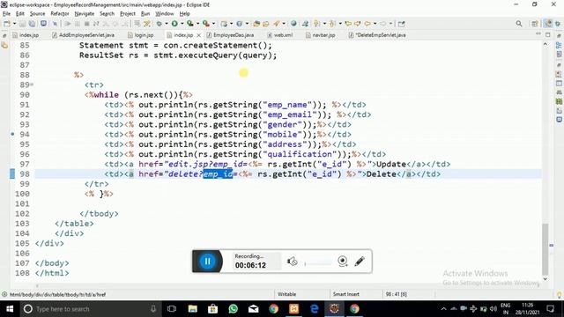Minimize the editor area icon

(538, 34)
